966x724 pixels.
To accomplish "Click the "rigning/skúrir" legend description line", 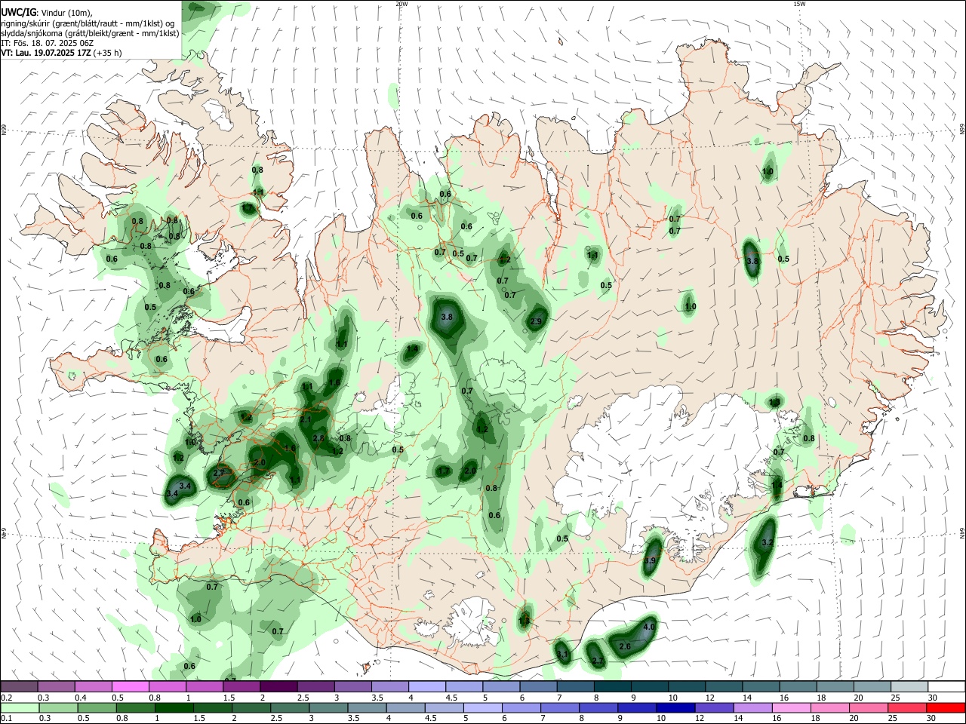I will click(x=88, y=23).
